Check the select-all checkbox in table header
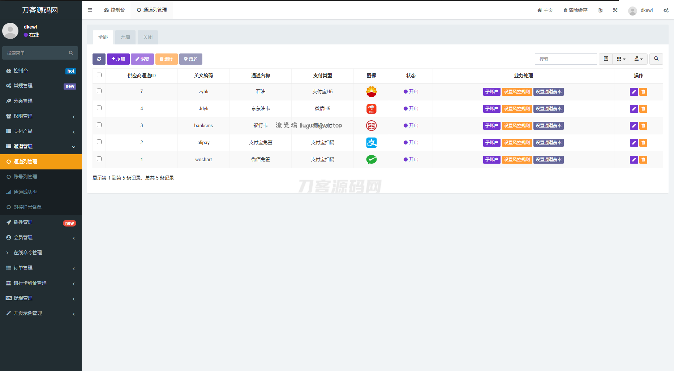The height and width of the screenshot is (371, 674). [99, 75]
